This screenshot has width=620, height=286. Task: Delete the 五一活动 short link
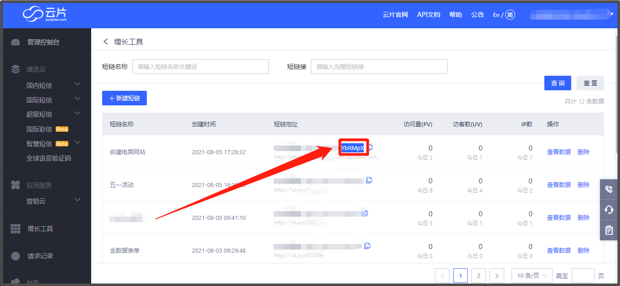coord(584,185)
